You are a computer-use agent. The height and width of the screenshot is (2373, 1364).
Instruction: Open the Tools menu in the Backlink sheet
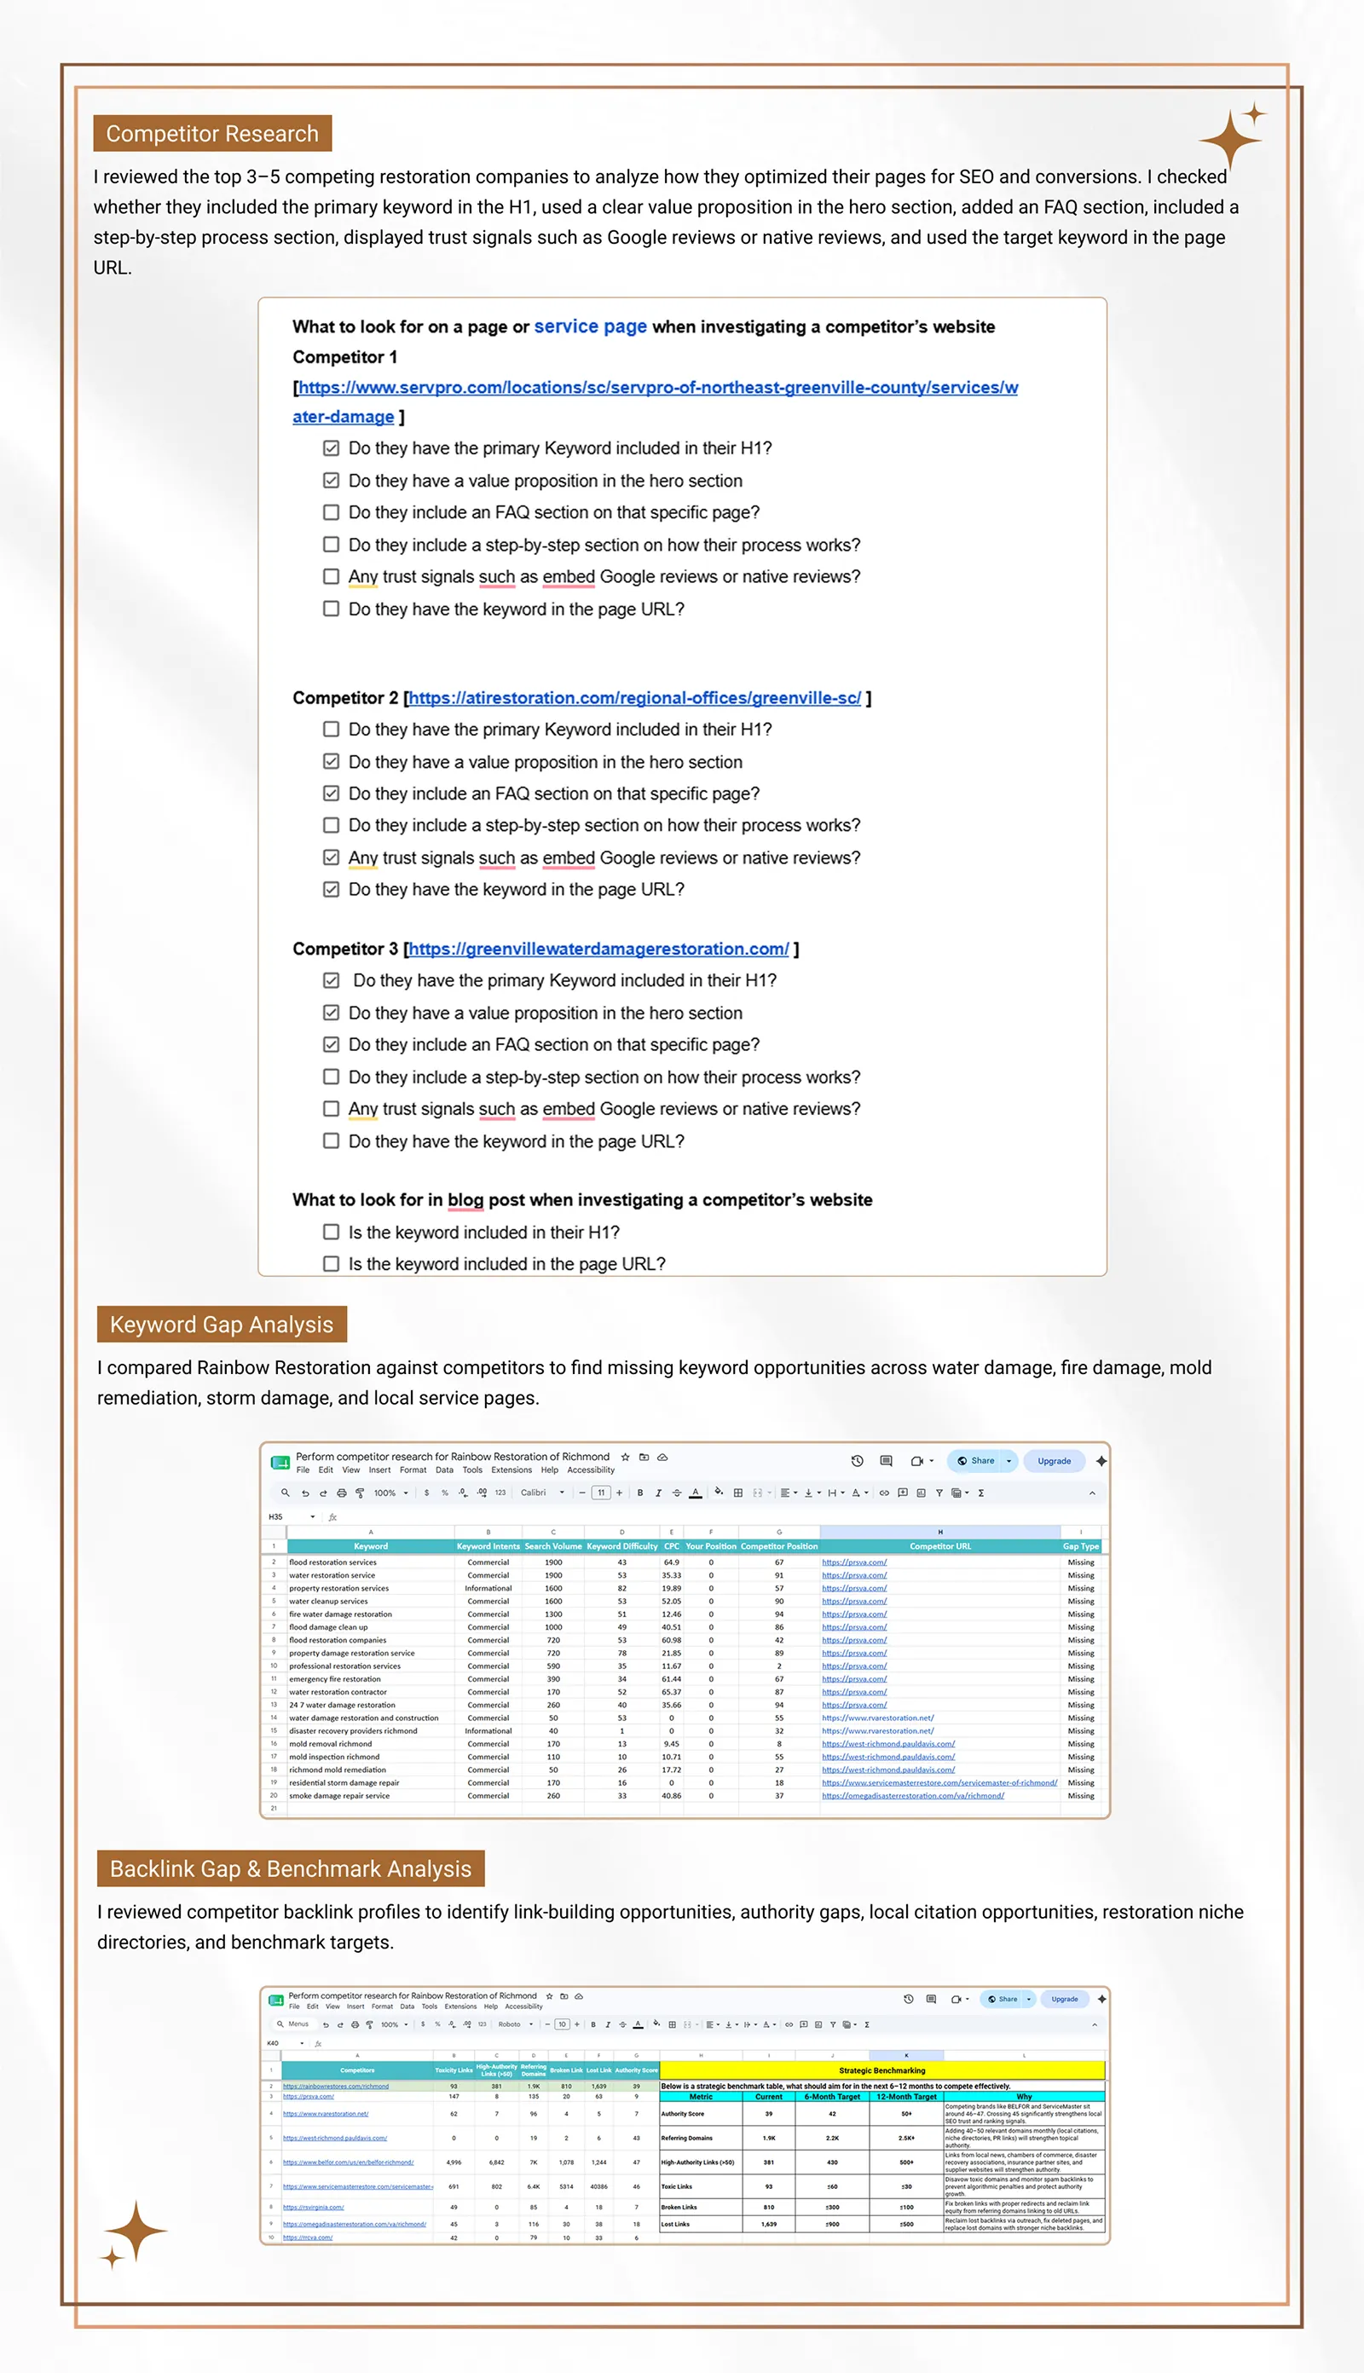click(429, 2006)
